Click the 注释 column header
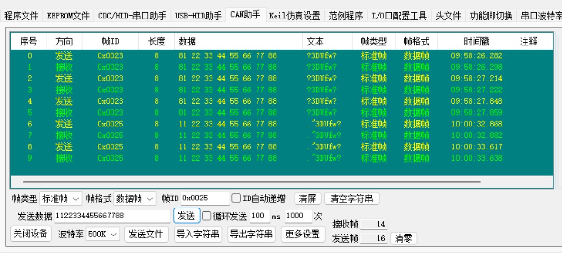562x253 pixels. (x=534, y=42)
